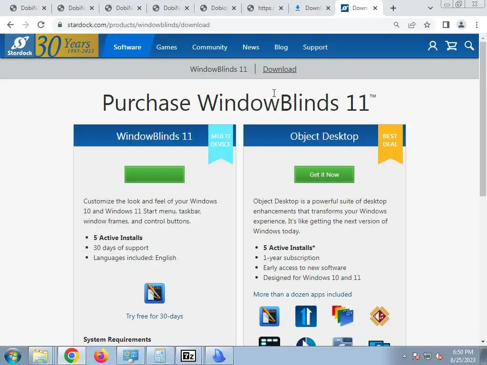This screenshot has height=365, width=487.
Task: Open 7-Zip from taskbar
Action: (x=188, y=355)
